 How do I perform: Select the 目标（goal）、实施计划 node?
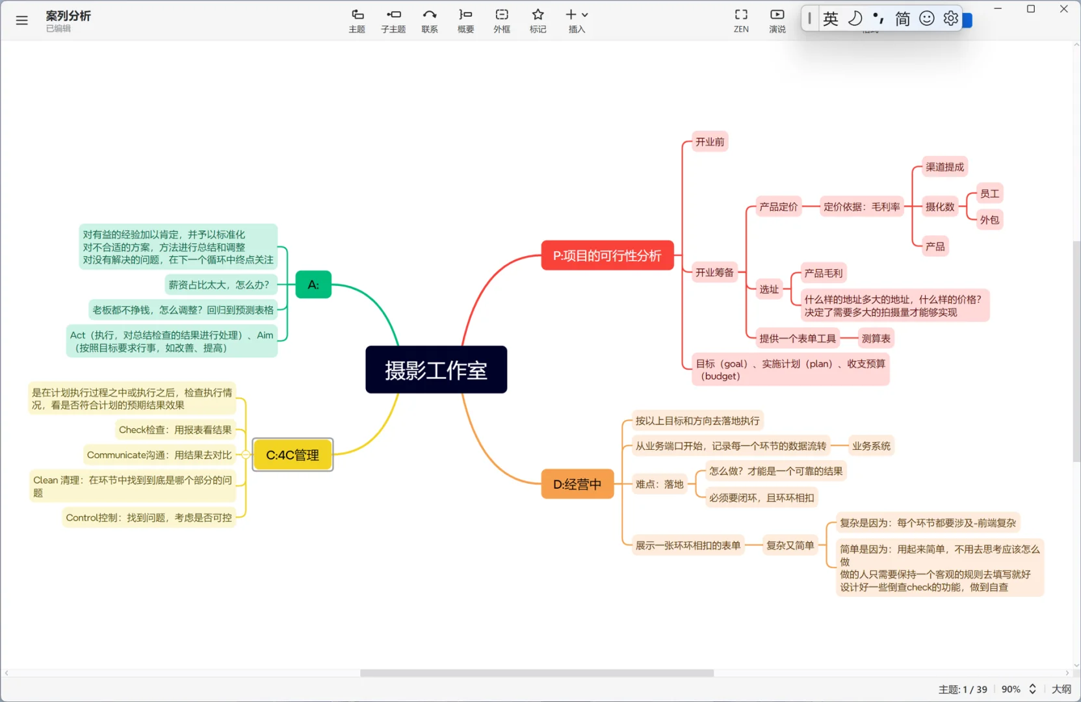click(790, 370)
